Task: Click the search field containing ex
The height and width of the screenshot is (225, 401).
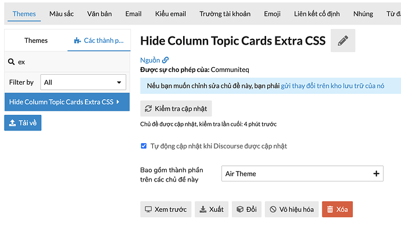Action: click(67, 61)
